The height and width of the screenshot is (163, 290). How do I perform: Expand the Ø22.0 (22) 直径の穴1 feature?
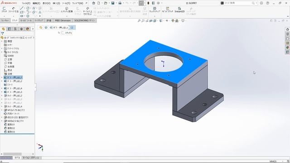tap(2, 117)
